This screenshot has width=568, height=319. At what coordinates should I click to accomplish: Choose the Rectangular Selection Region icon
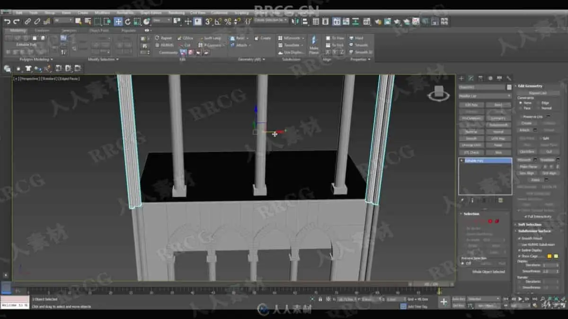98,21
